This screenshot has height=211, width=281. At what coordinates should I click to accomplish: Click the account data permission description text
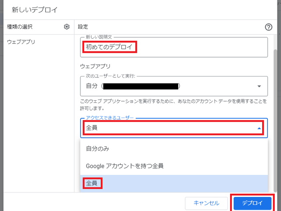[173, 105]
